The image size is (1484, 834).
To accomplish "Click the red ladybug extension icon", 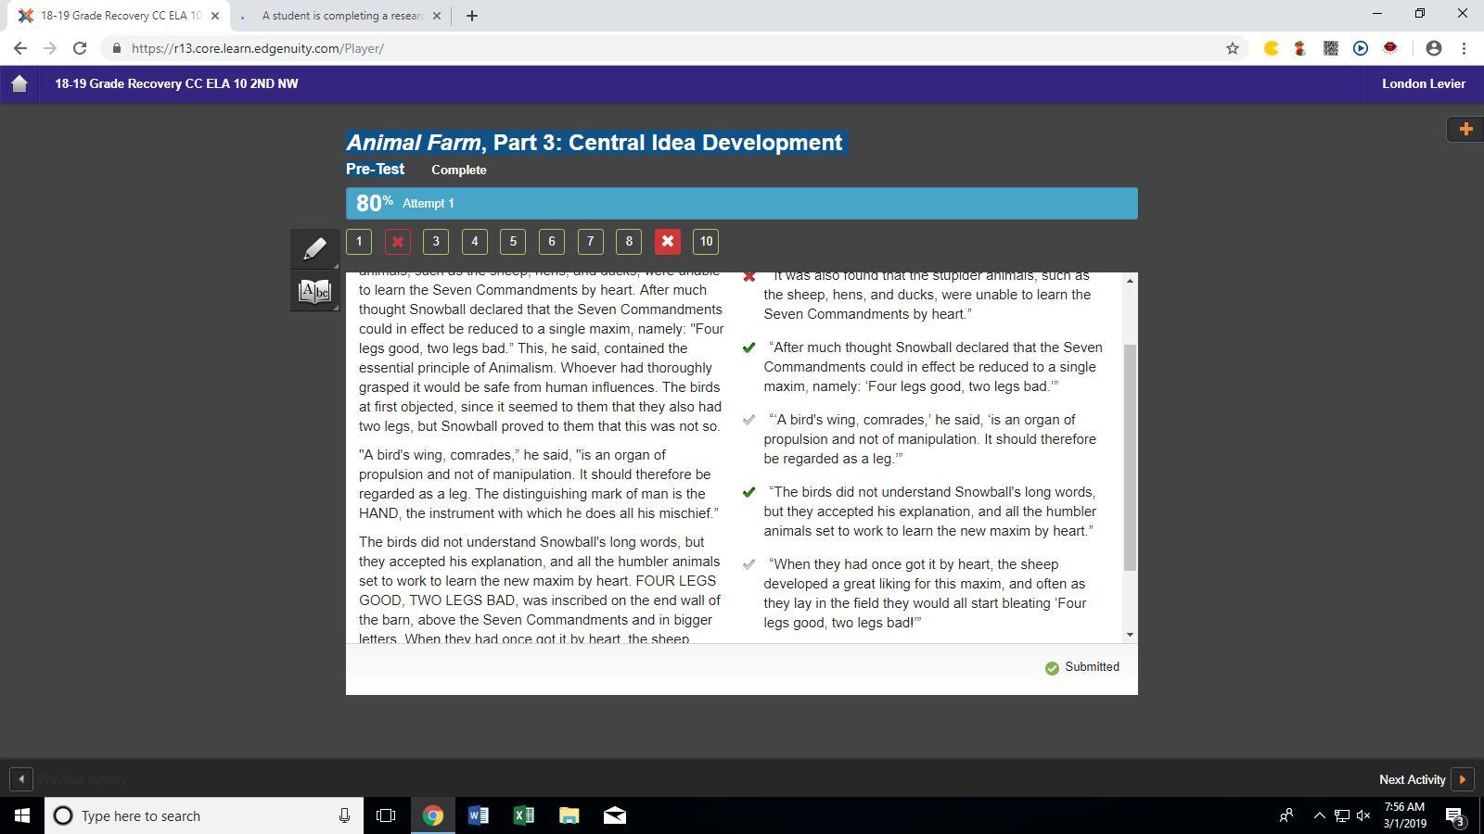I will point(1390,48).
